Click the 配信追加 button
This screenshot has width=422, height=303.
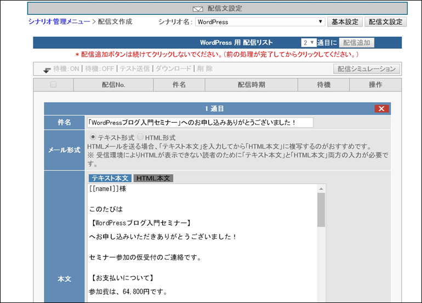point(357,43)
